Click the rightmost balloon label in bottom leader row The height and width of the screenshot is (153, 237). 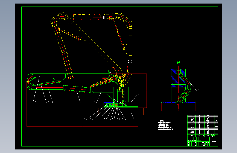132,119
